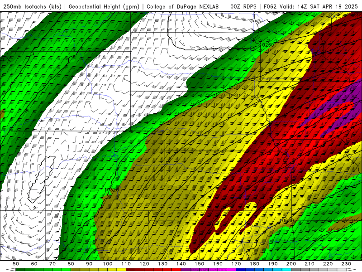This screenshot has width=362, height=272.
Task: Click the 80 value on the colorbar scale
Action: (71, 264)
